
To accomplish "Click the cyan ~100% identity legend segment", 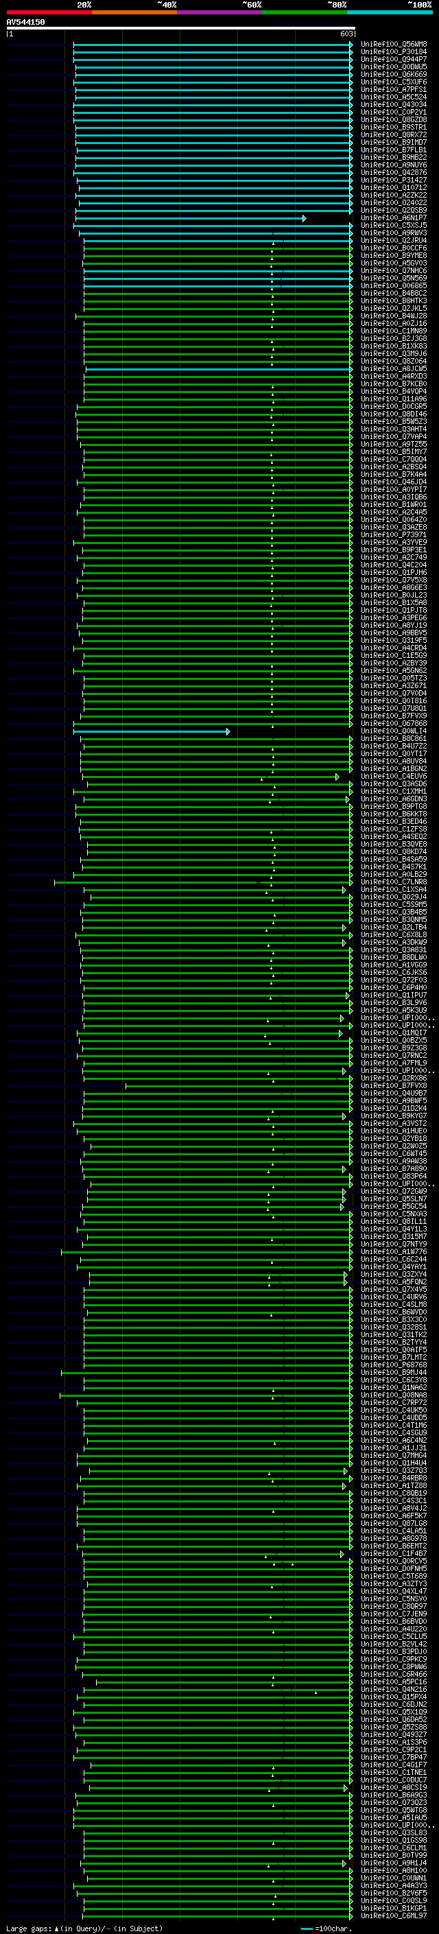I will 390,12.
